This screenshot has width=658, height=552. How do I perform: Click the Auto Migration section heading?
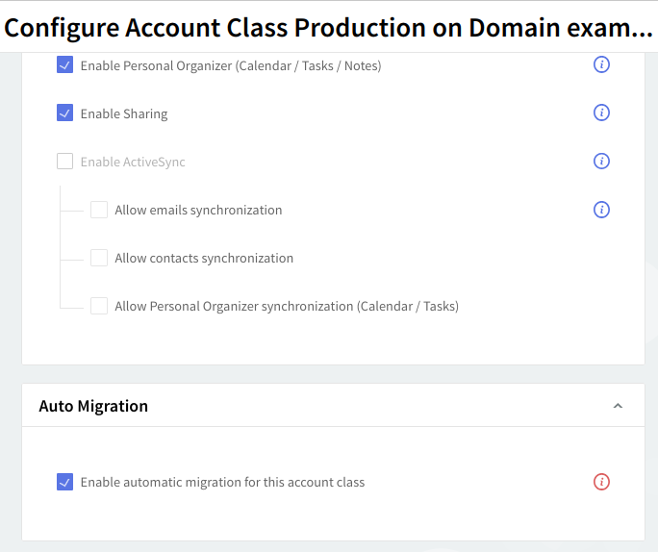(x=93, y=406)
